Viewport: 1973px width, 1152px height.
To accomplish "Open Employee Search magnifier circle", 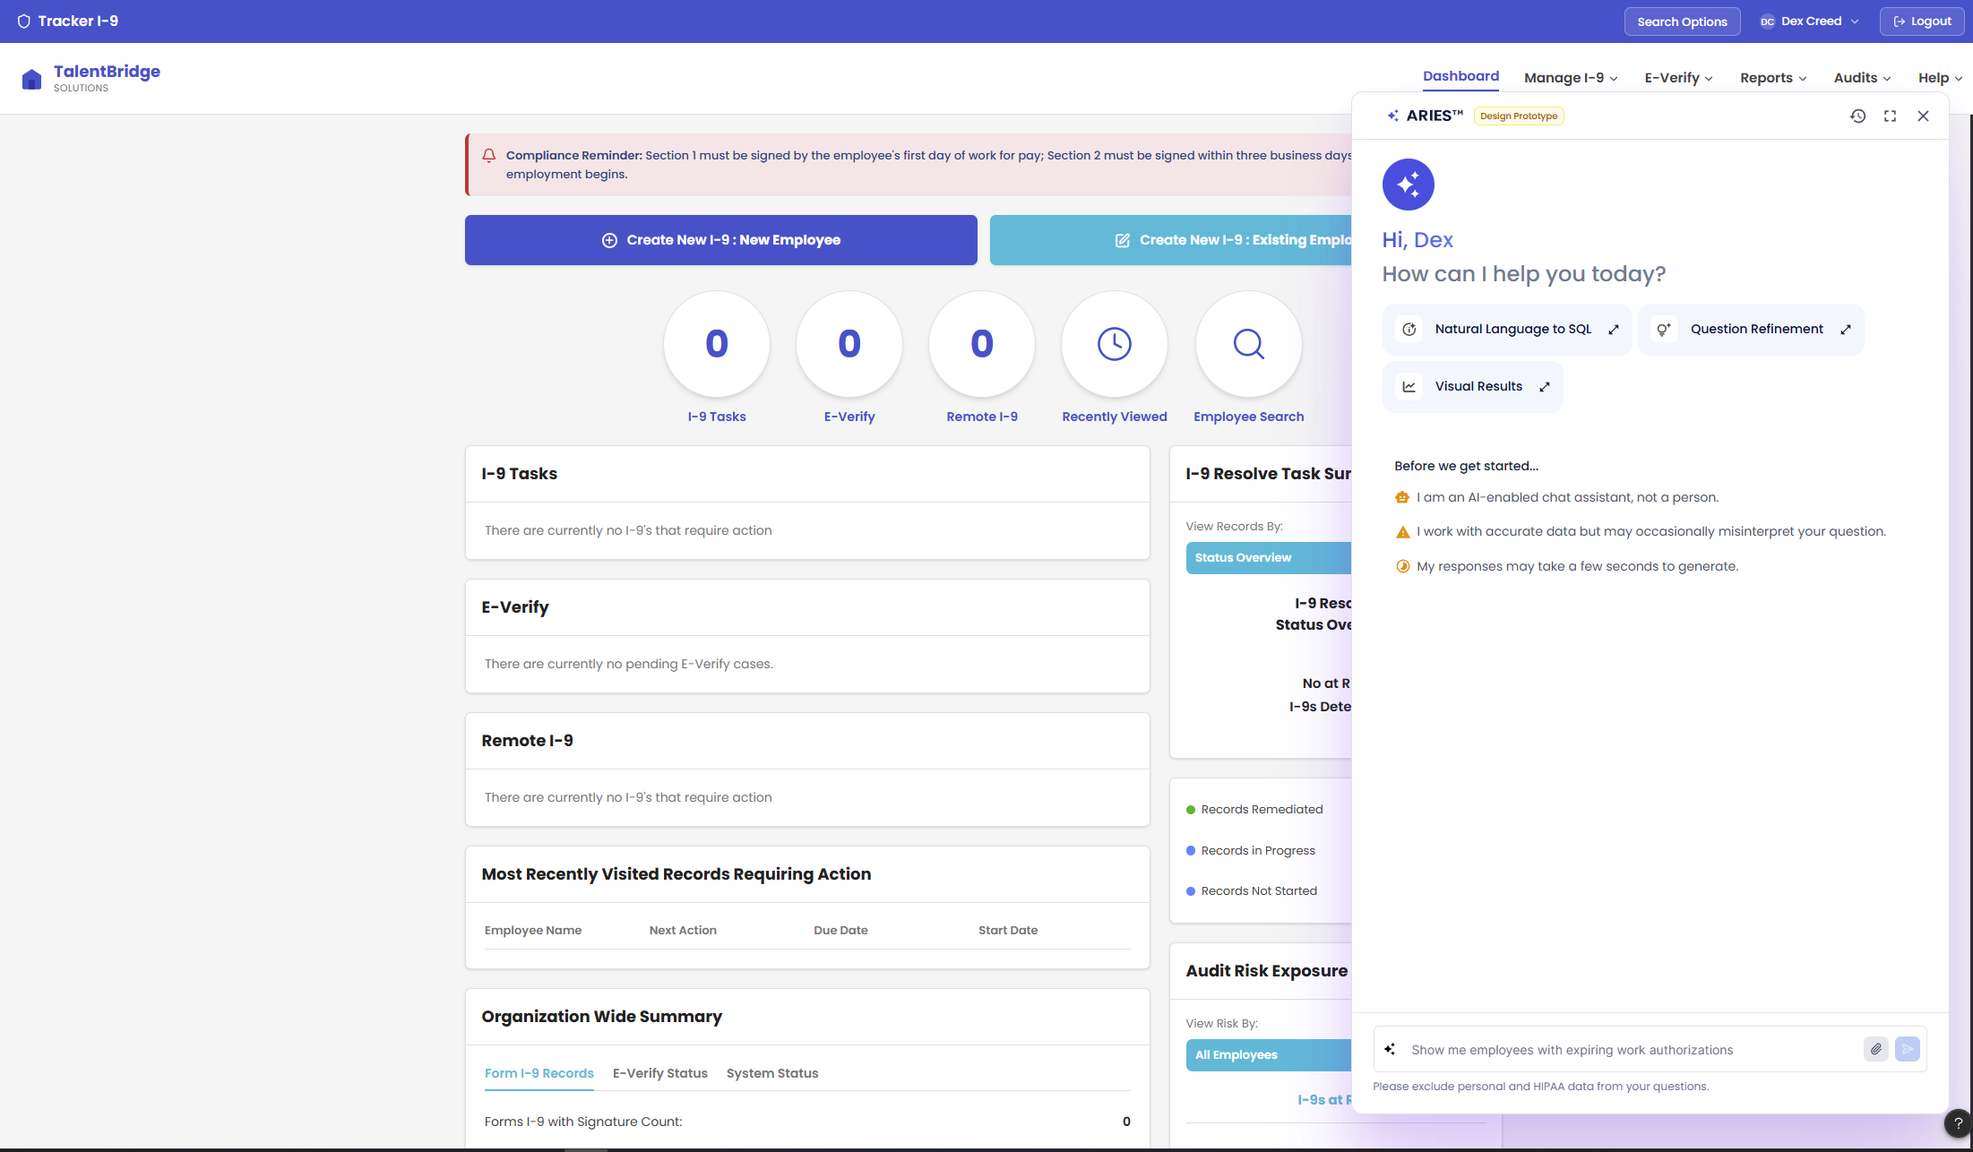I will click(1248, 344).
